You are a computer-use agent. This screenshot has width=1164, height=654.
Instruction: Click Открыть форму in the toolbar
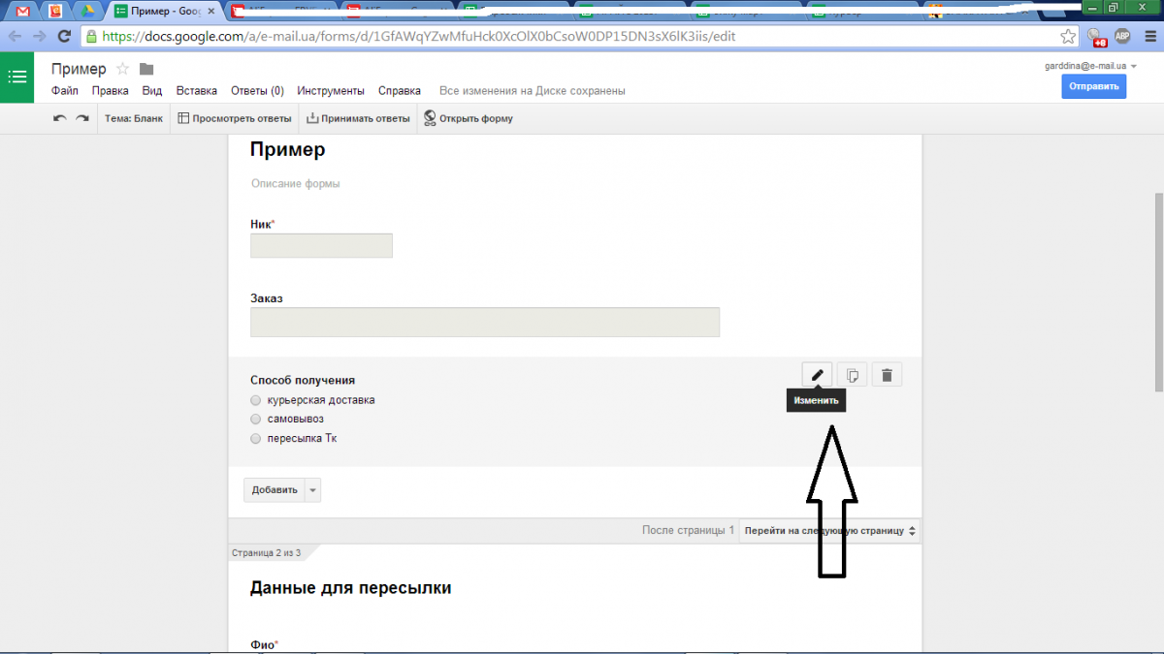[469, 118]
